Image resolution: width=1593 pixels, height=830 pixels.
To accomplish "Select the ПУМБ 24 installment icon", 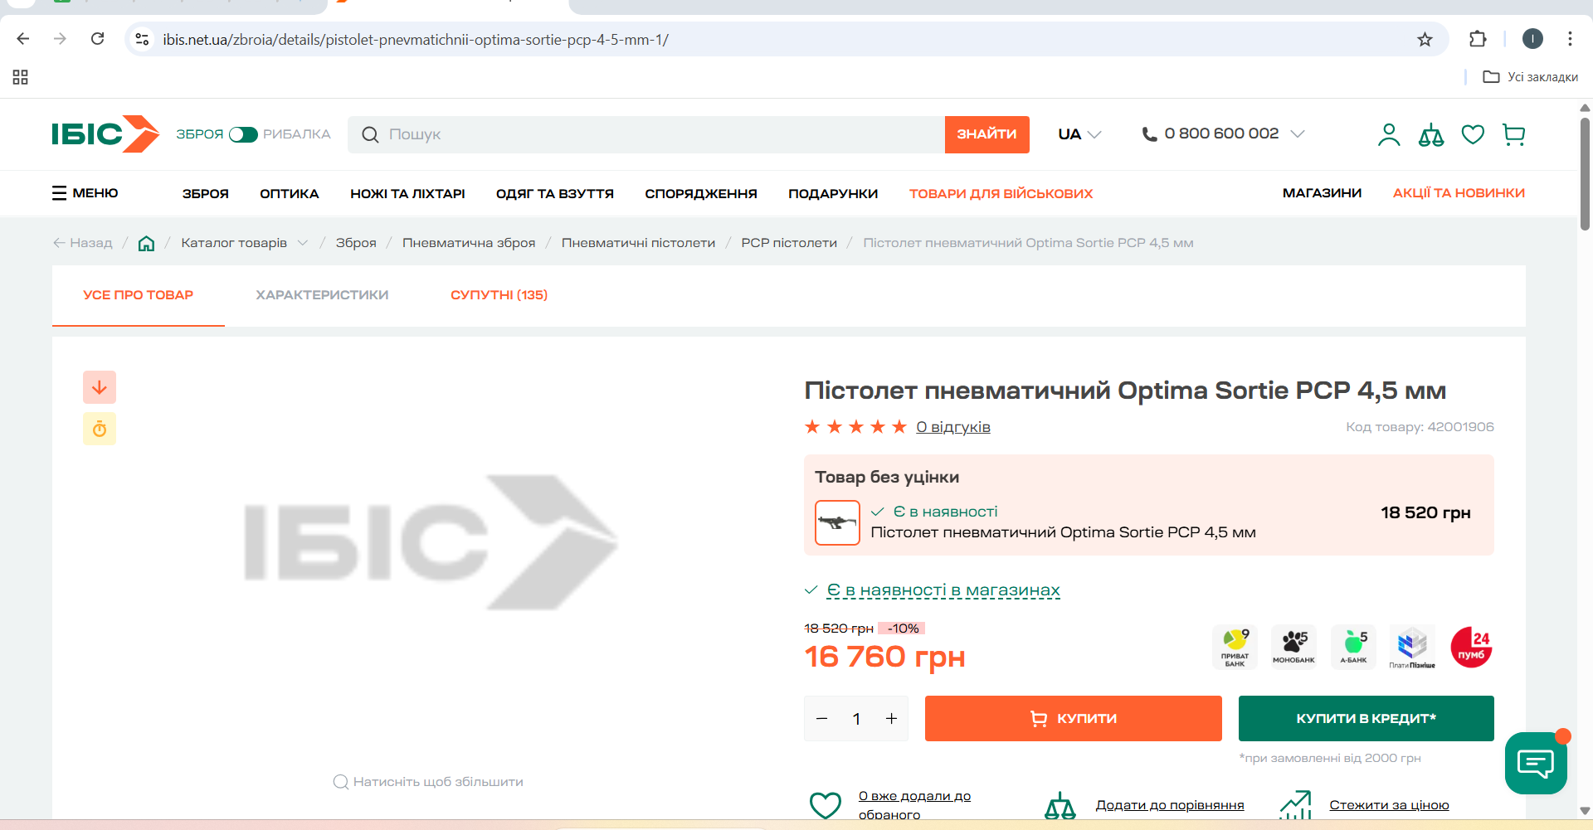I will 1471,648.
